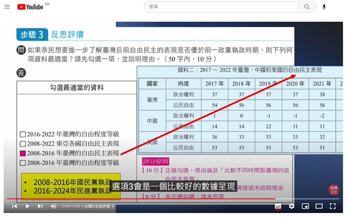Toggle theater mode view

pyautogui.click(x=319, y=206)
